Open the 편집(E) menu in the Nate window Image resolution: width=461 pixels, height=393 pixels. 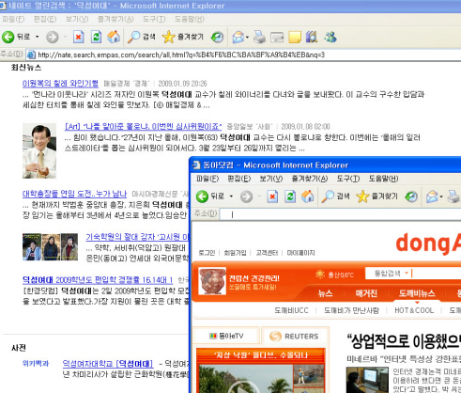click(x=45, y=19)
